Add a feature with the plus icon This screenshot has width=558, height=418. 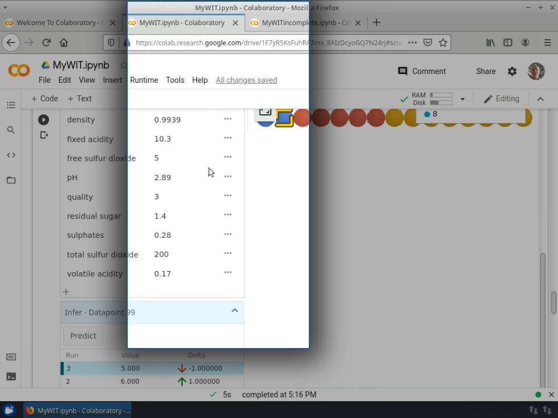66,292
